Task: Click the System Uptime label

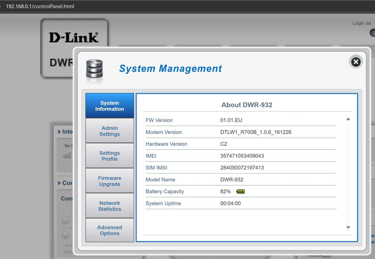Action: 163,204
